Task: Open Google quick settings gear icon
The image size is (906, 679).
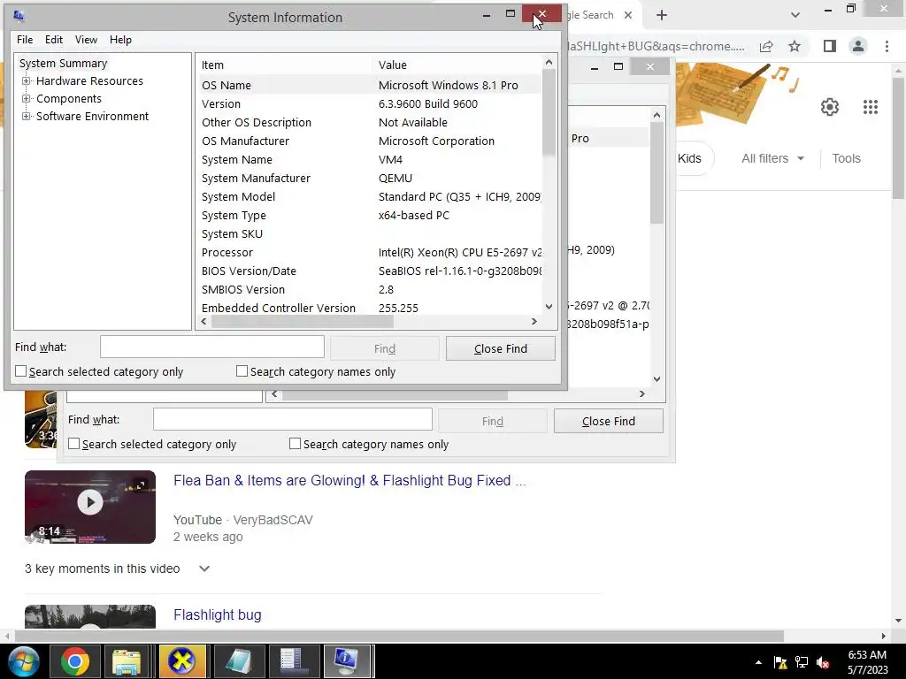Action: (830, 107)
